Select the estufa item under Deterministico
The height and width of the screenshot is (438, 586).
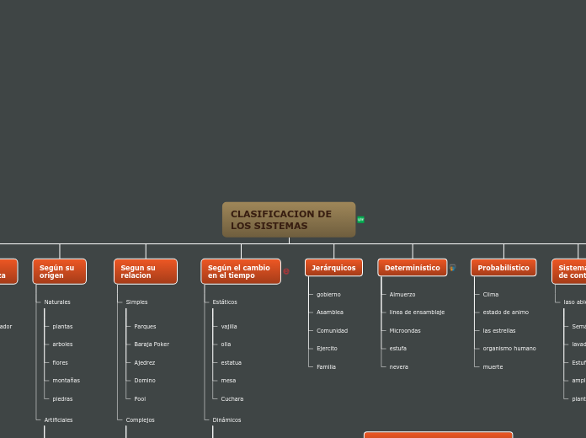click(398, 348)
